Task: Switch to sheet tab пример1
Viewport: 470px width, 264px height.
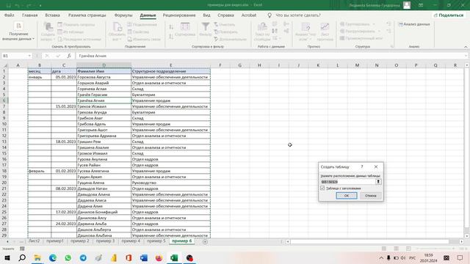Action: coord(55,241)
